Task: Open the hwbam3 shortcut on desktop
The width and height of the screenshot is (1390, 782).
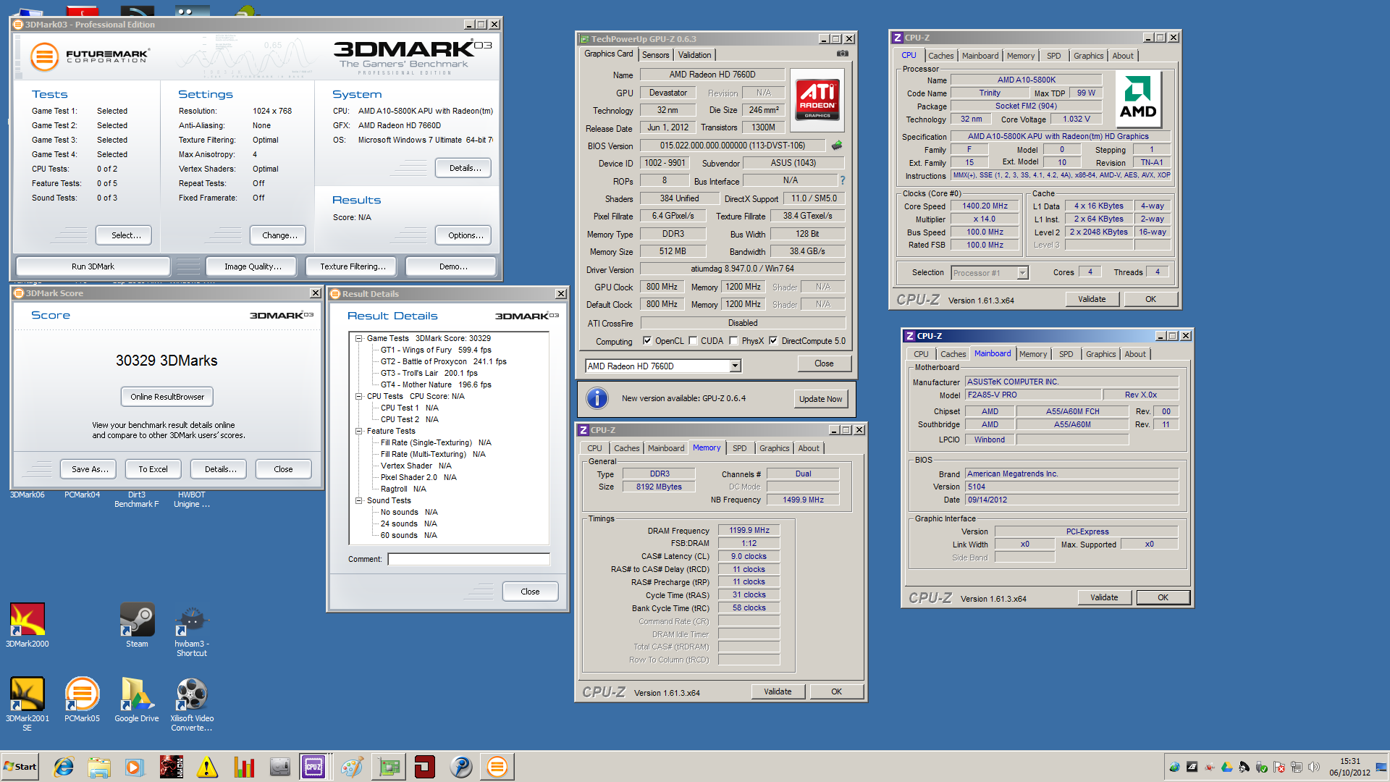Action: [x=192, y=630]
